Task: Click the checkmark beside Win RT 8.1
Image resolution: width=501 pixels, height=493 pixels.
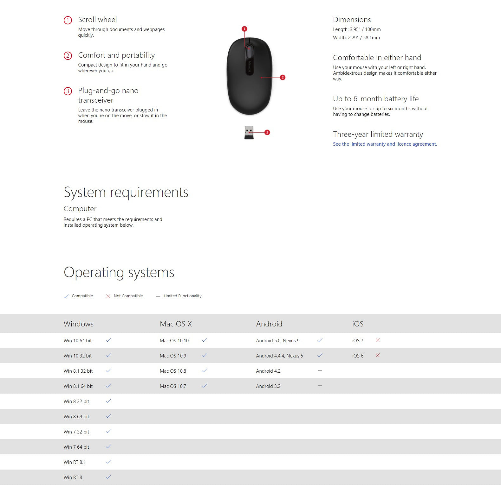Action: tap(108, 462)
